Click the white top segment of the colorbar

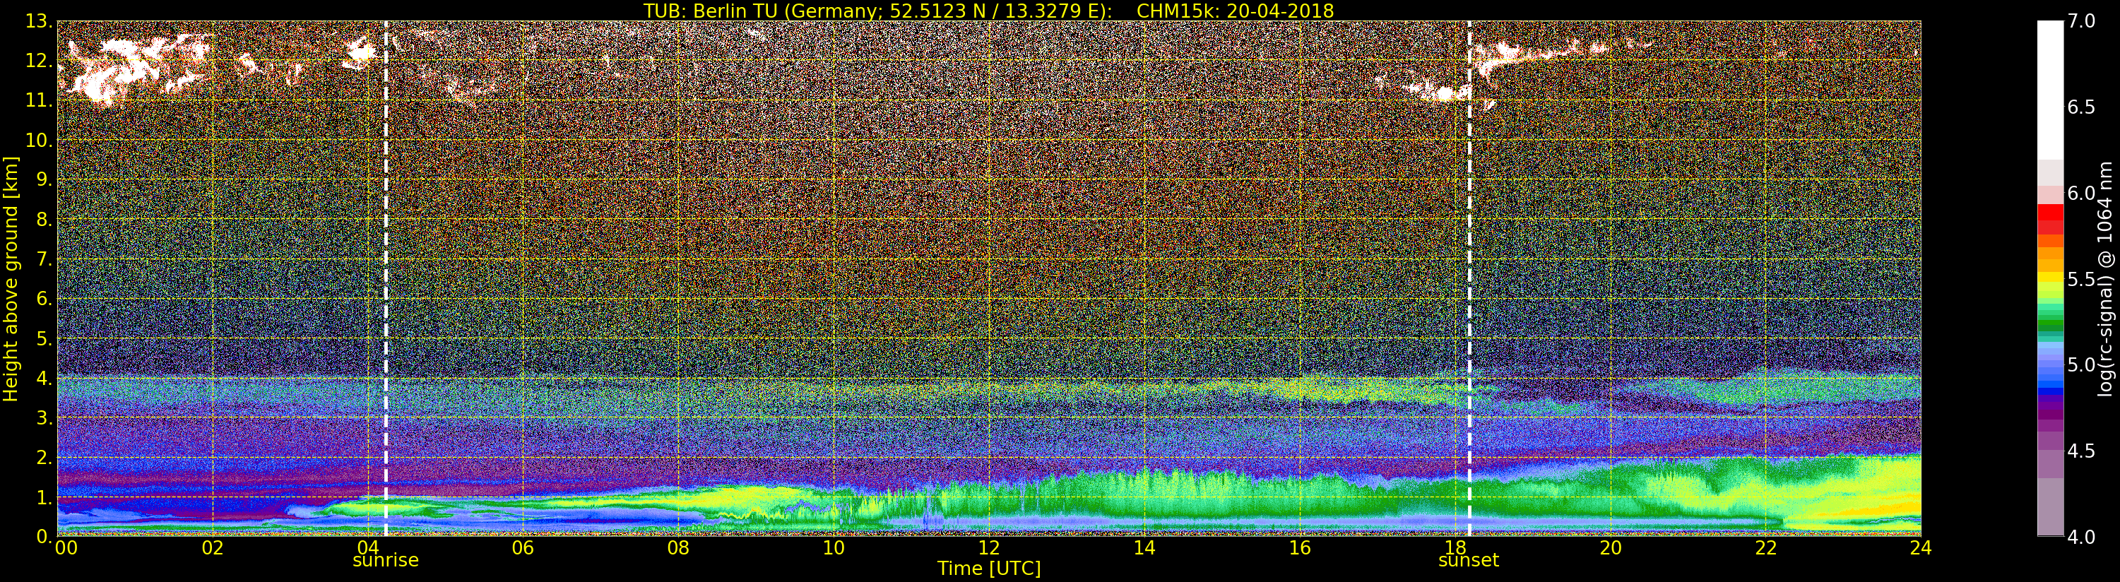coord(2050,90)
